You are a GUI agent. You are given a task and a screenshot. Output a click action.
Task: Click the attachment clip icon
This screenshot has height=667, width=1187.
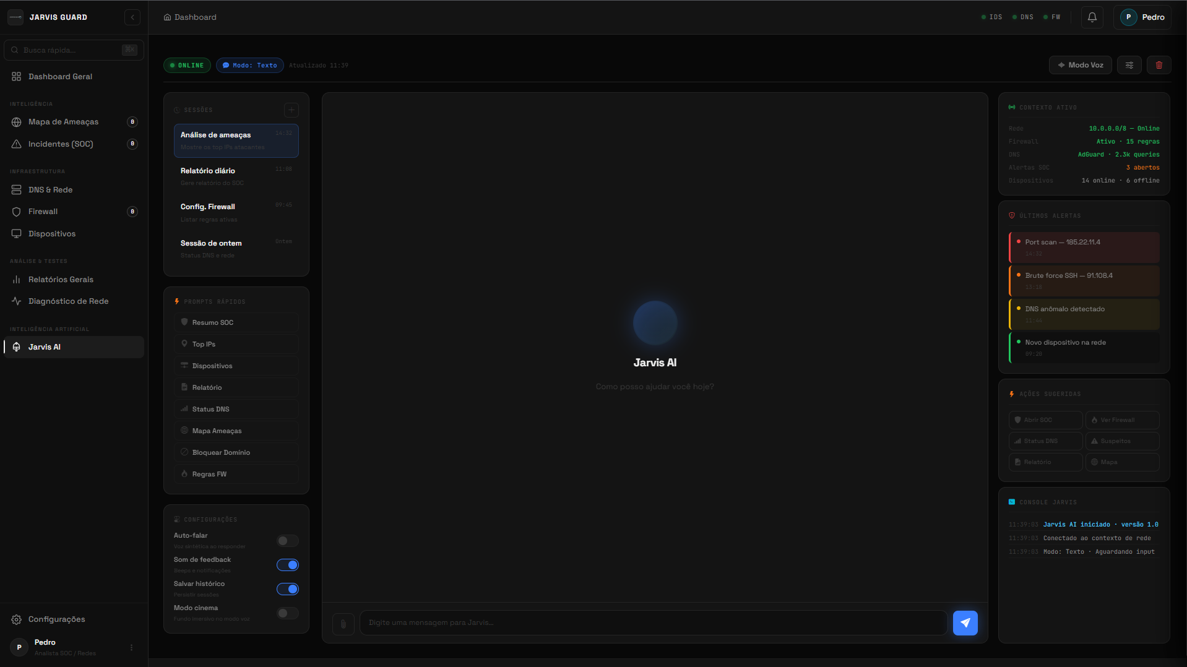pos(343,624)
